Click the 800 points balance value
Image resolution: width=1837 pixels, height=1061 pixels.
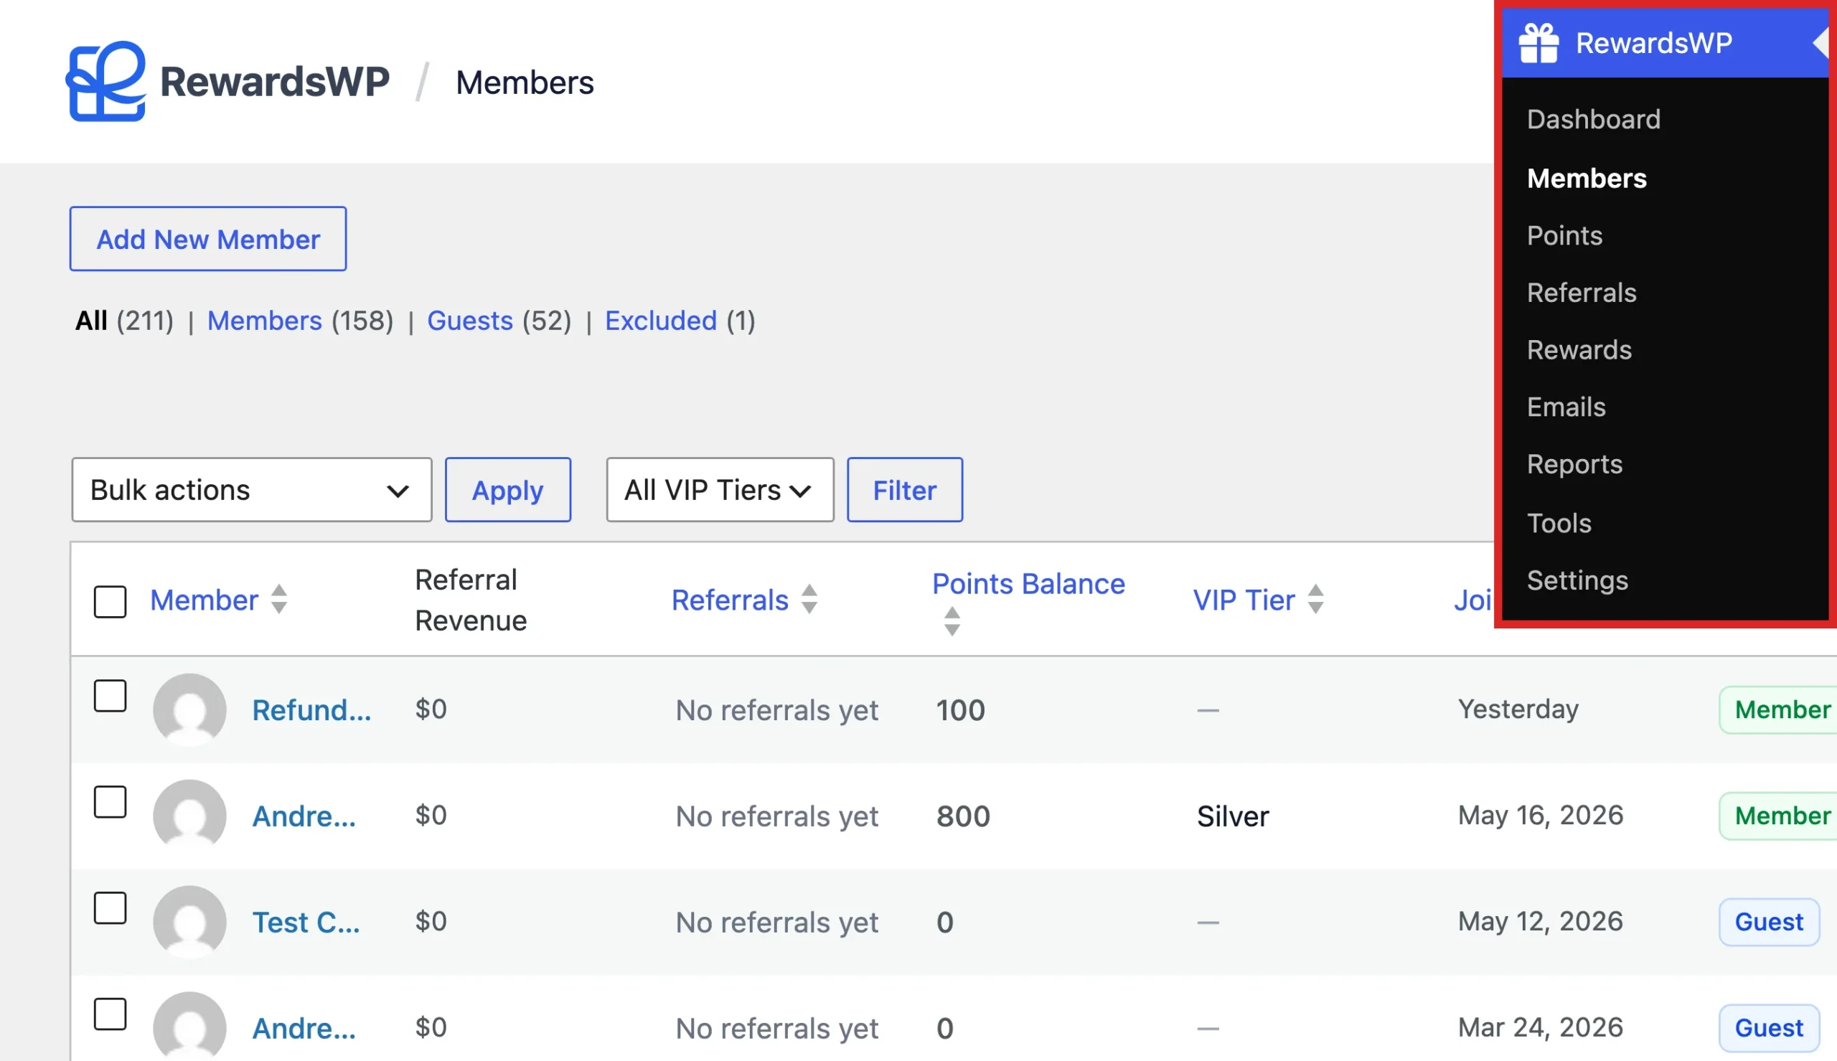(x=962, y=816)
